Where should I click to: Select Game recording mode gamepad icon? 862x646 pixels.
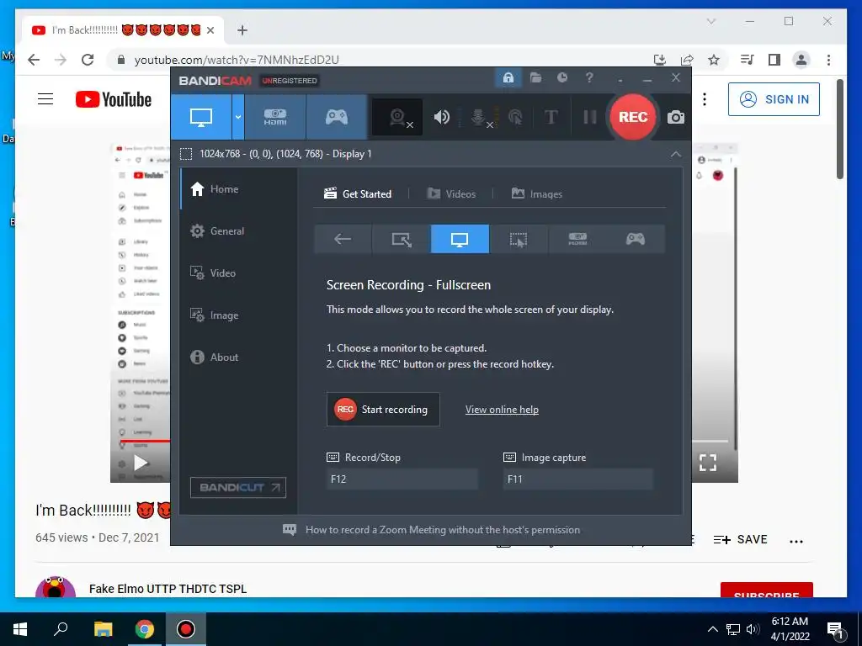point(337,117)
